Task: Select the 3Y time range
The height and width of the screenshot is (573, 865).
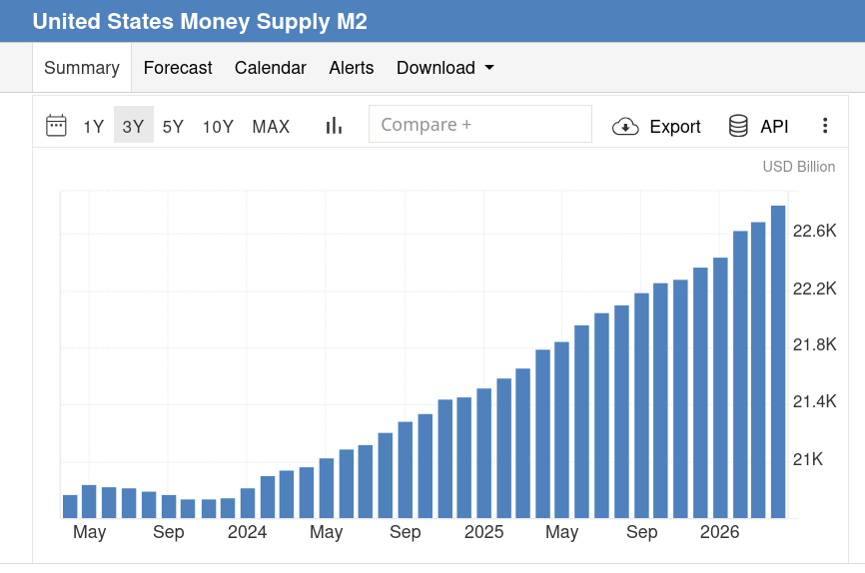Action: [134, 127]
